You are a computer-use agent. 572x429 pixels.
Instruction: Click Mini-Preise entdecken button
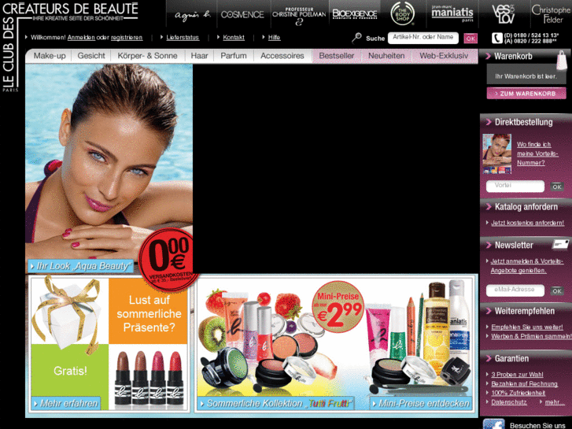(421, 404)
